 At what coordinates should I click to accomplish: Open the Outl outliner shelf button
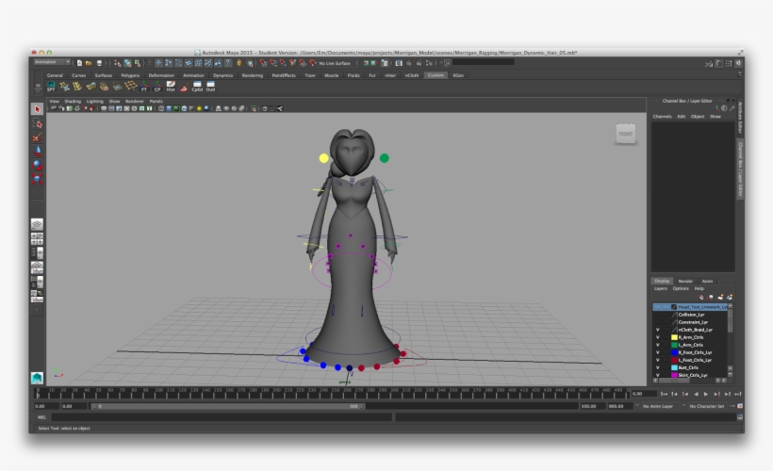click(x=210, y=87)
